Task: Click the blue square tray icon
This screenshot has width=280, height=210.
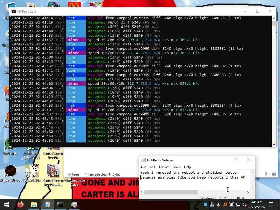Action: [x=205, y=205]
